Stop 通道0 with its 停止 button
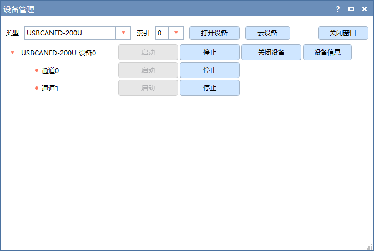The height and width of the screenshot is (251, 374). tap(210, 70)
